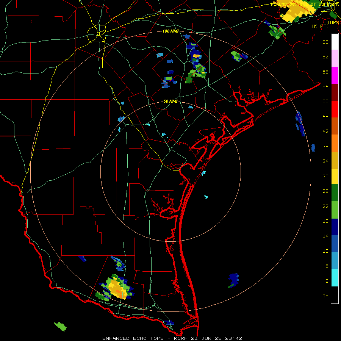Screen dimensions: 341x341
Task: Click the dark orange legend band
Action: [335, 126]
